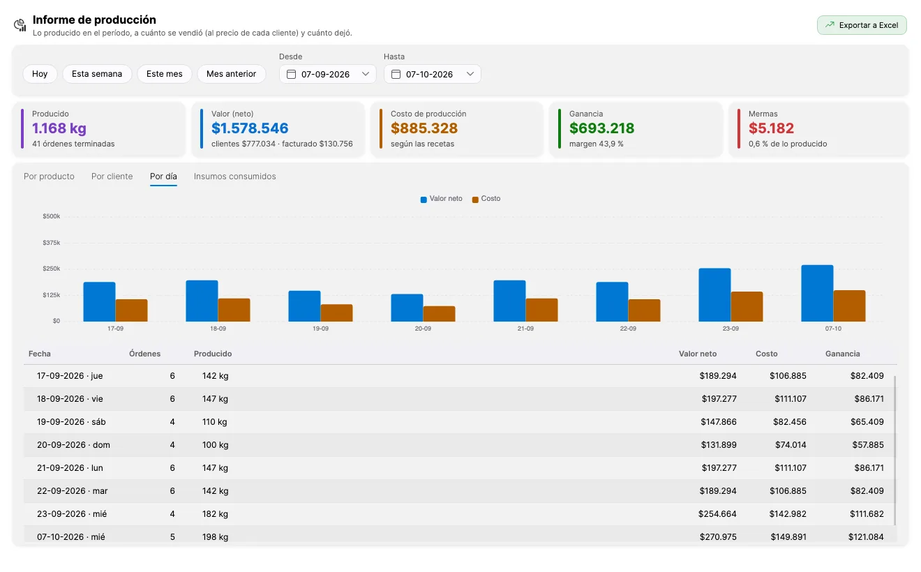Image resolution: width=921 pixels, height=572 pixels.
Task: Select the row 20-09-2026 · dom
Action: pyautogui.click(x=459, y=445)
